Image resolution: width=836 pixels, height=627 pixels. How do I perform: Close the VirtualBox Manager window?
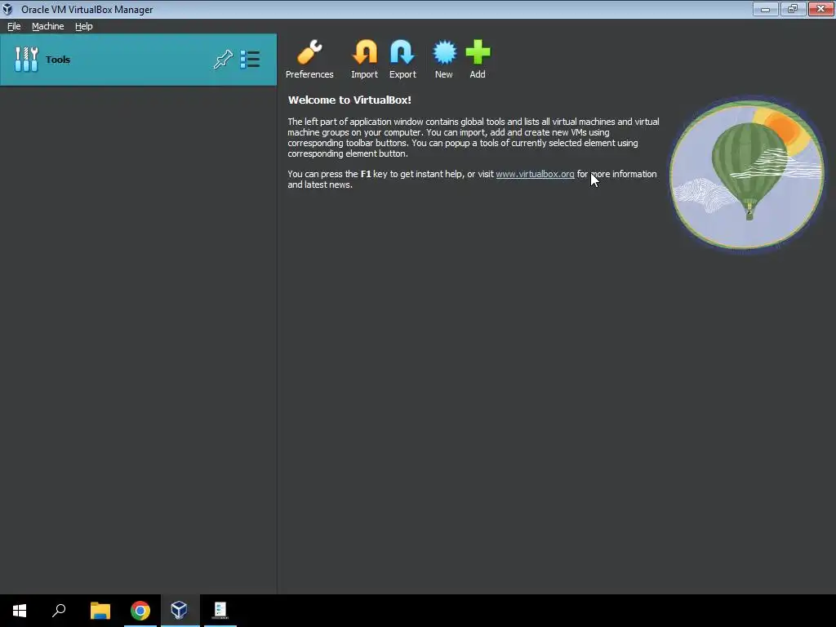821,9
